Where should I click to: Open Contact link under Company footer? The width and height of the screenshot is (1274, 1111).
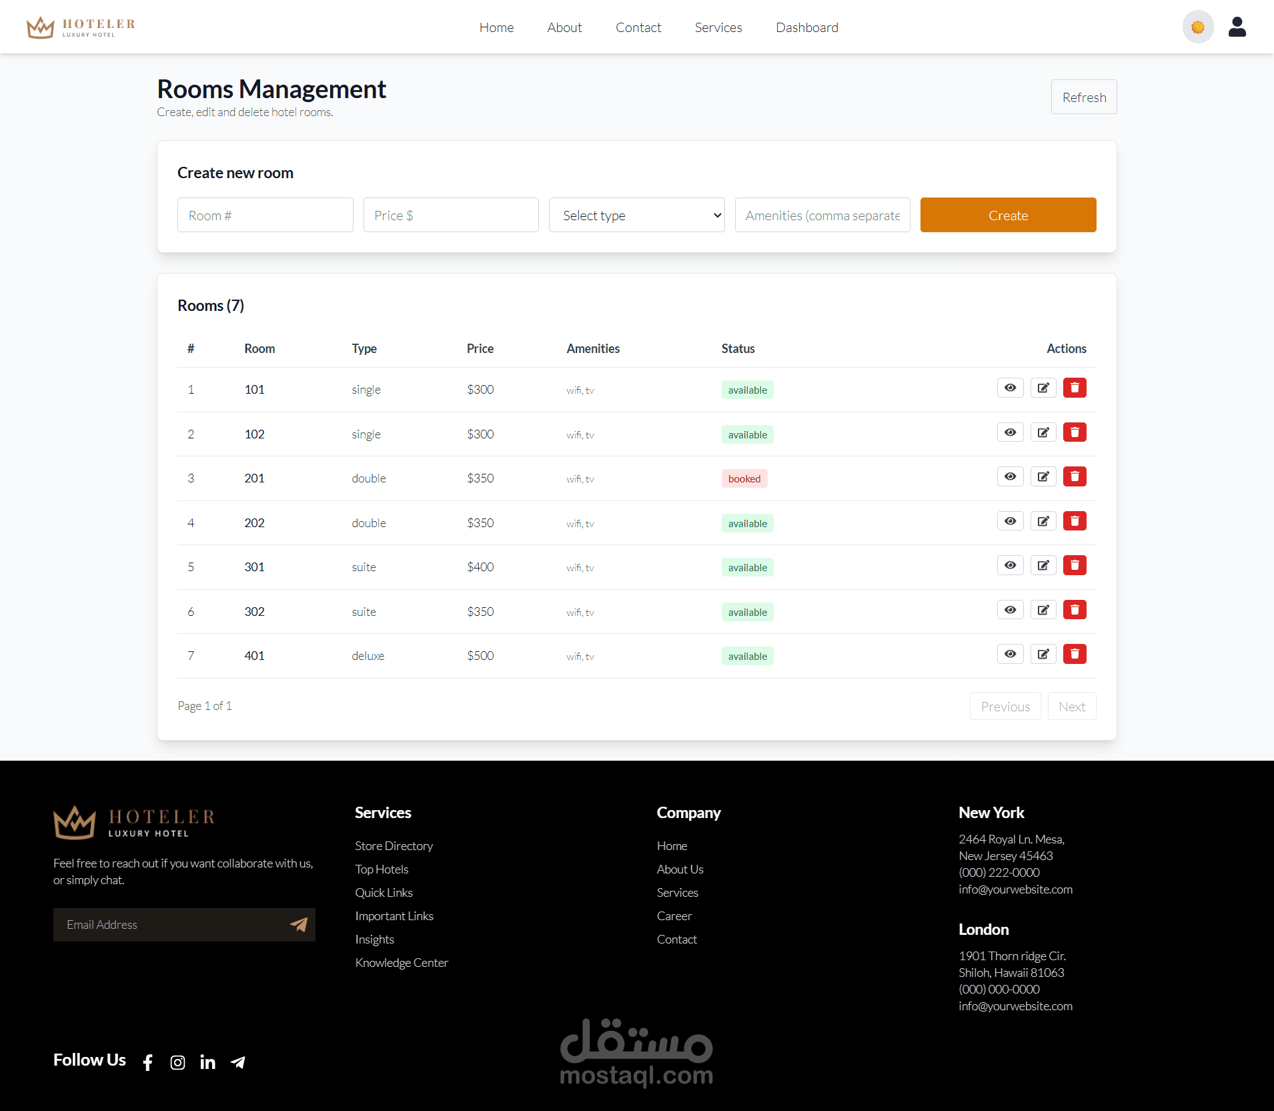[x=676, y=939]
